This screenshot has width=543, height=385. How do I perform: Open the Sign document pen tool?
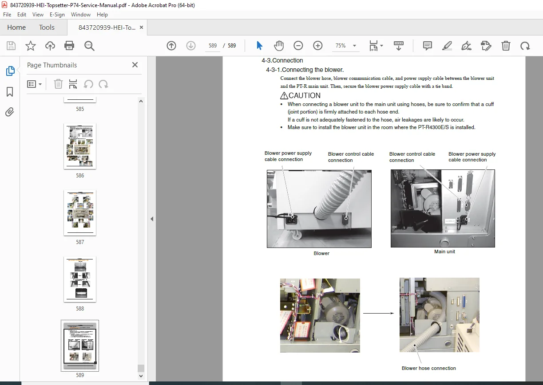[466, 46]
